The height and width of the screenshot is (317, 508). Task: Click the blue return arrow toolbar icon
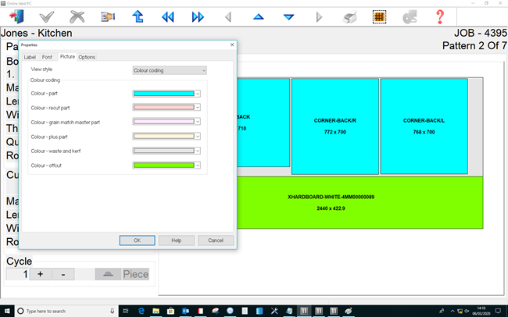tap(138, 16)
